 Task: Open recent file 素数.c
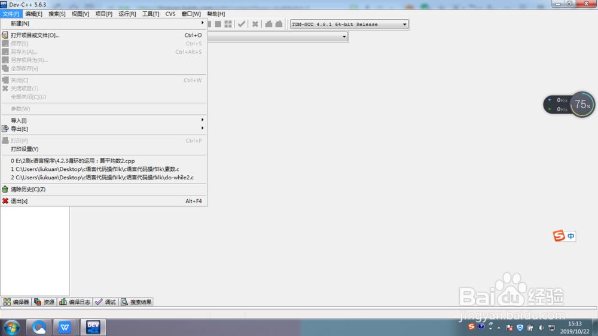tap(103, 169)
